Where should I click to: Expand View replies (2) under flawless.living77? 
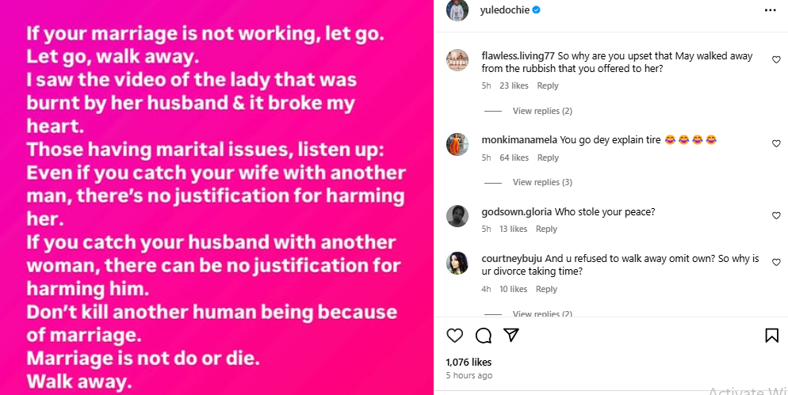coord(542,111)
